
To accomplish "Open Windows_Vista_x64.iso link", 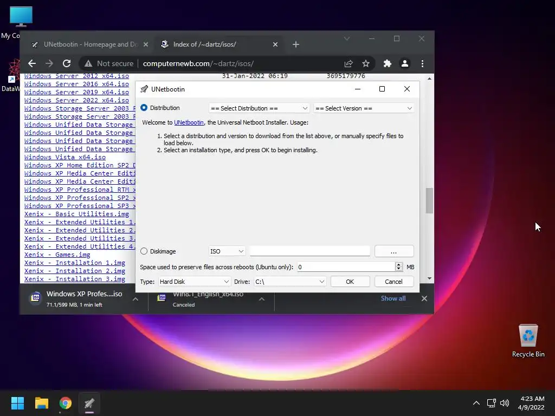I will pos(65,158).
